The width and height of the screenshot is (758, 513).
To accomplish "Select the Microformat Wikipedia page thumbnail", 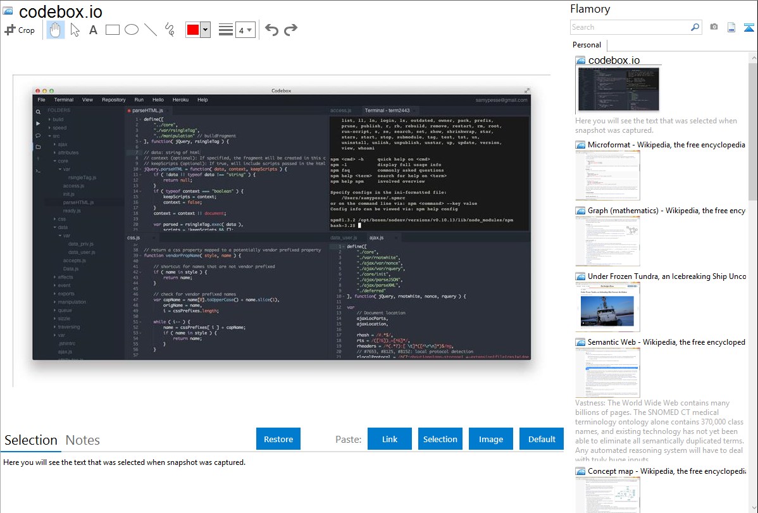I will pyautogui.click(x=607, y=175).
